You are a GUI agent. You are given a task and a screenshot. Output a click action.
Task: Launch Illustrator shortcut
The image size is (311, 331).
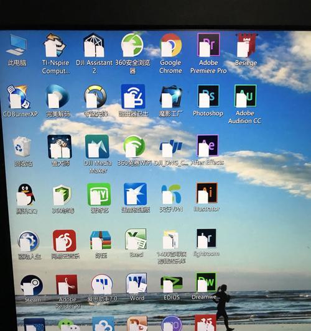pos(207,193)
